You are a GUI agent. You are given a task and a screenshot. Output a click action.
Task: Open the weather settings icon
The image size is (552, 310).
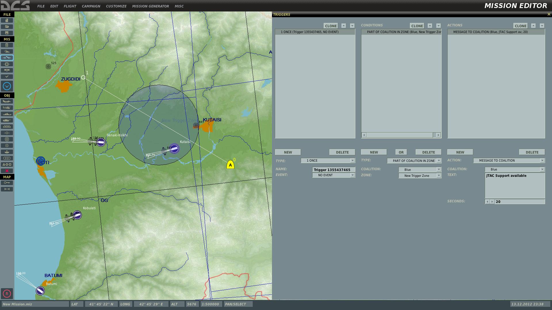pos(7,51)
